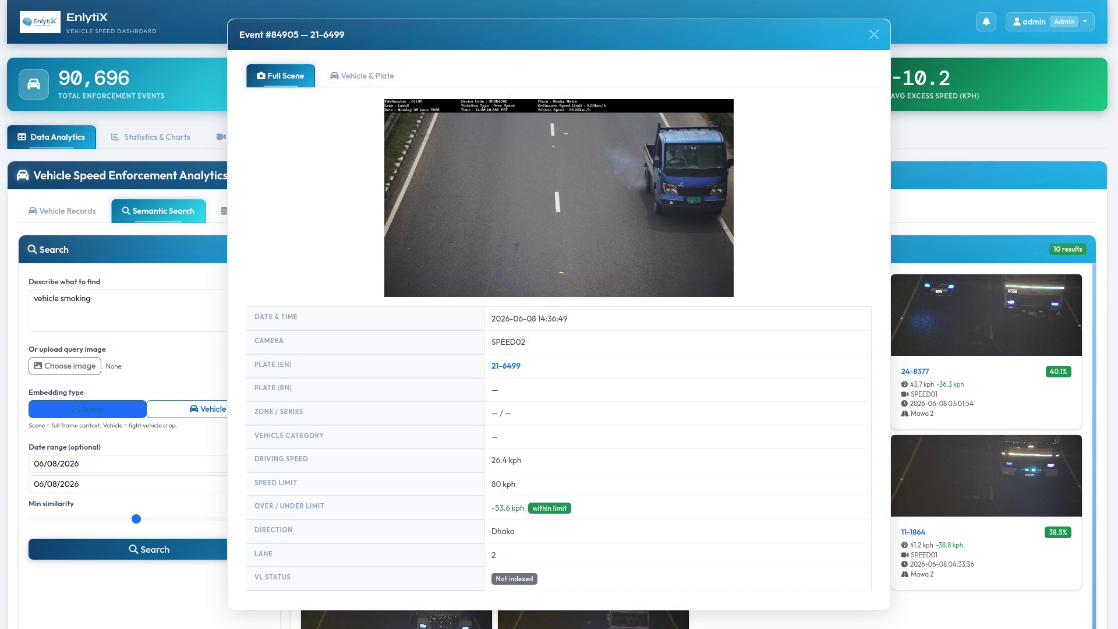Click the video camera tab icon after Statistics & Charts
Screen dimensions: 1118x629
pyautogui.click(x=221, y=137)
